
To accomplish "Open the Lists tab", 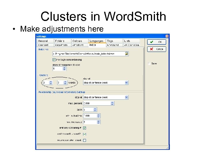I will [x=131, y=41].
